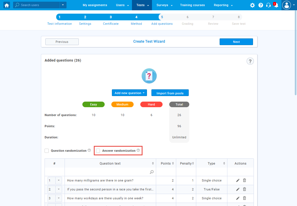The height and width of the screenshot is (206, 297).
Task: Open the support headset icon
Action: click(268, 5)
